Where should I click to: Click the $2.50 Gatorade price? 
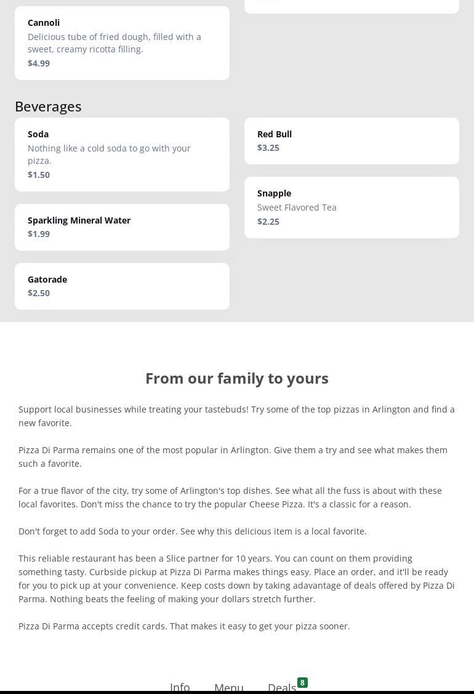point(39,293)
